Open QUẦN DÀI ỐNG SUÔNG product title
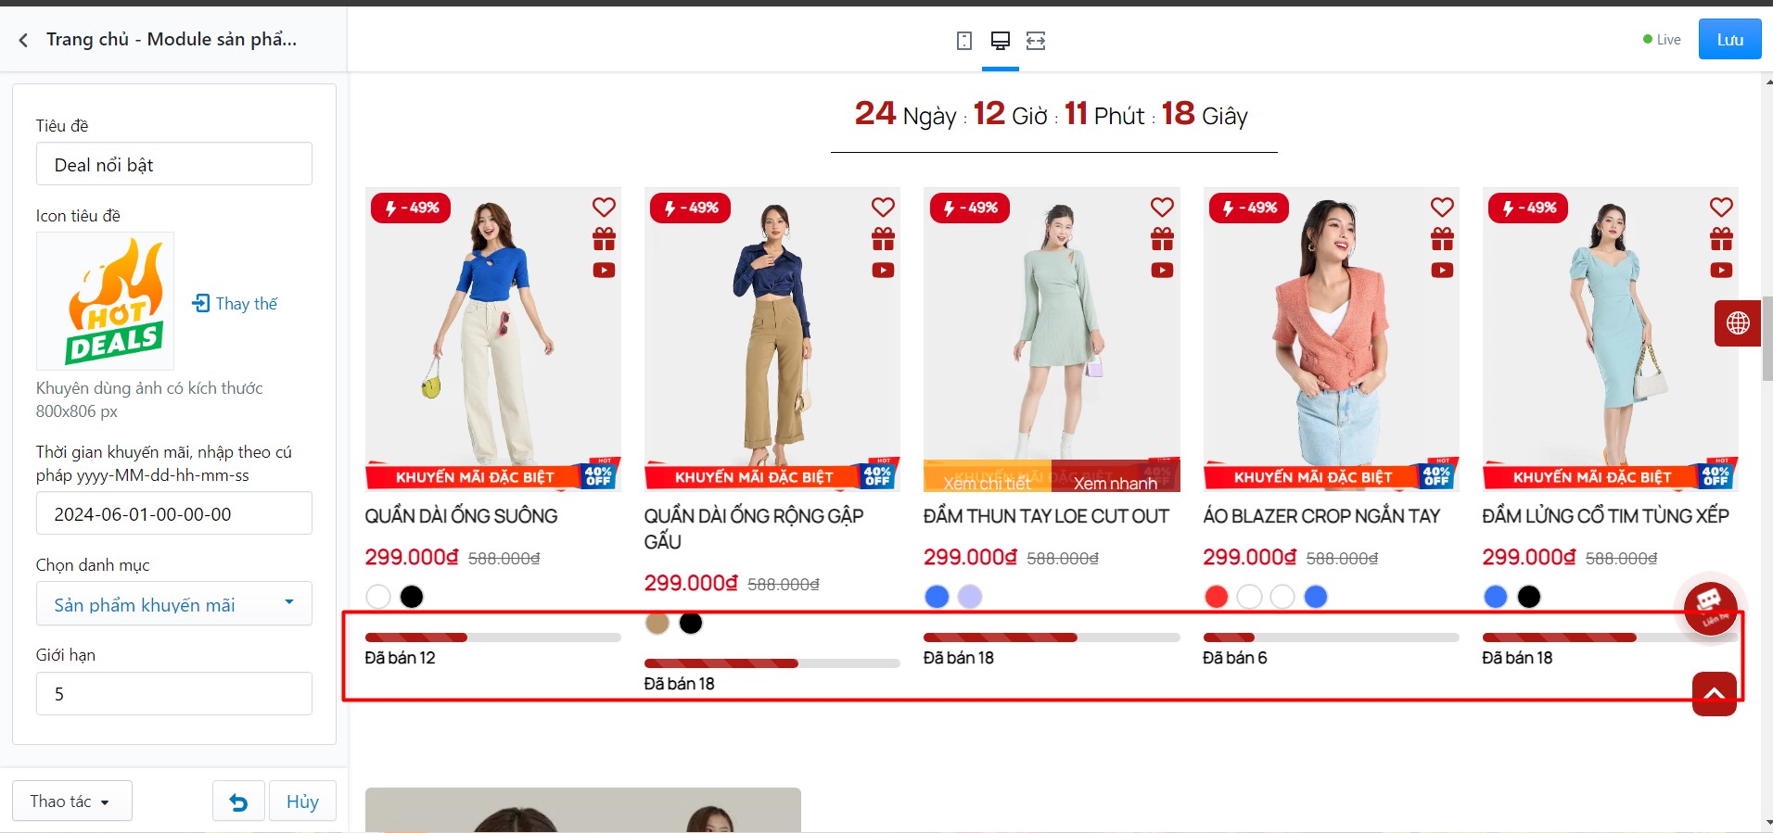The width and height of the screenshot is (1773, 833). (x=461, y=516)
